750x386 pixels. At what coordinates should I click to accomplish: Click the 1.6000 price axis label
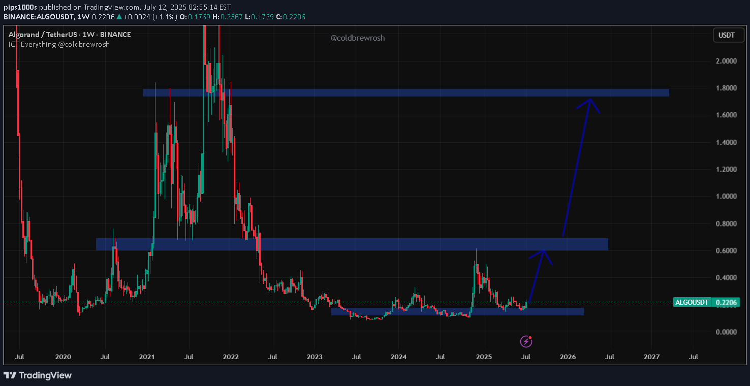(x=726, y=115)
